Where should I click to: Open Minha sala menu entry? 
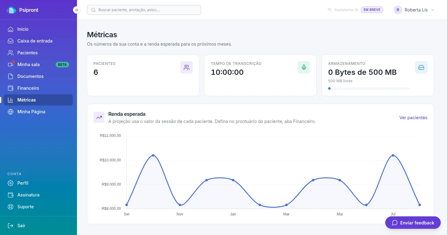(x=38, y=65)
